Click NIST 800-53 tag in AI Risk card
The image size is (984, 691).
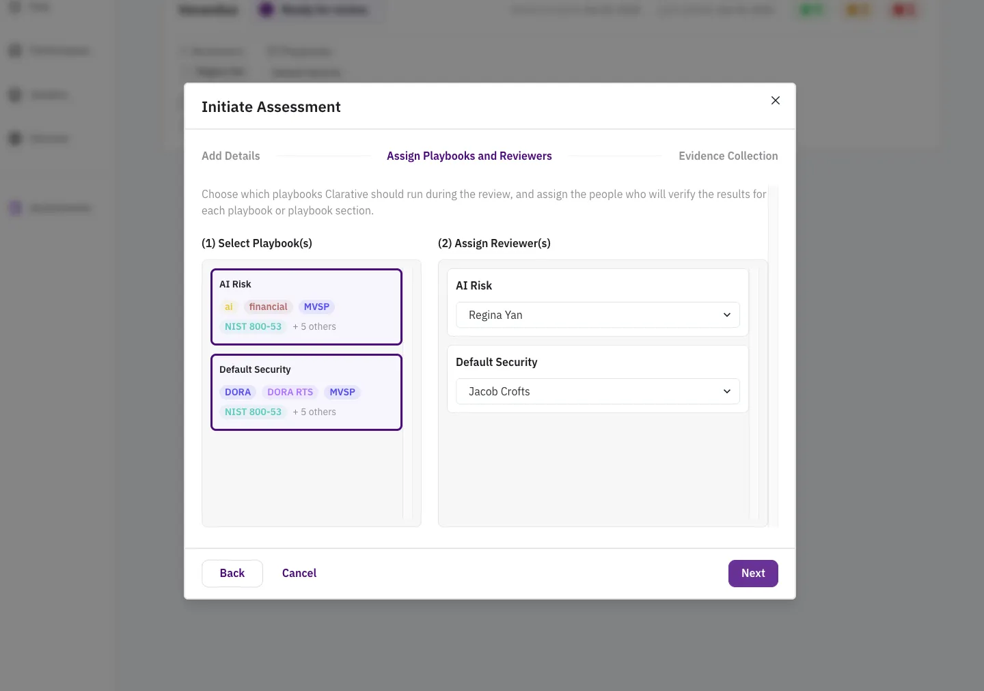point(253,326)
